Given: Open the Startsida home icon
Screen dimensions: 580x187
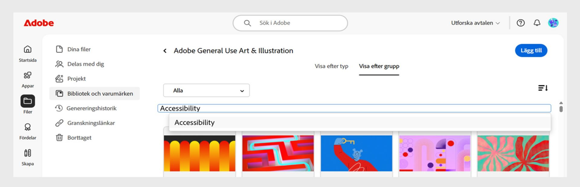Looking at the screenshot, I should tap(27, 49).
